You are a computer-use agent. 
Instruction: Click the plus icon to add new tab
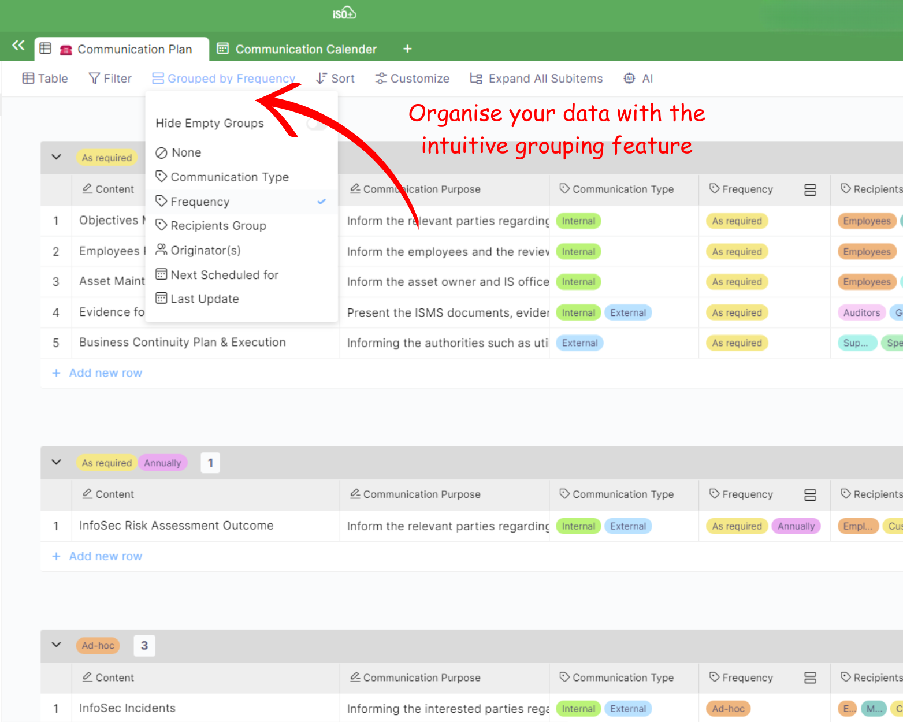(407, 49)
